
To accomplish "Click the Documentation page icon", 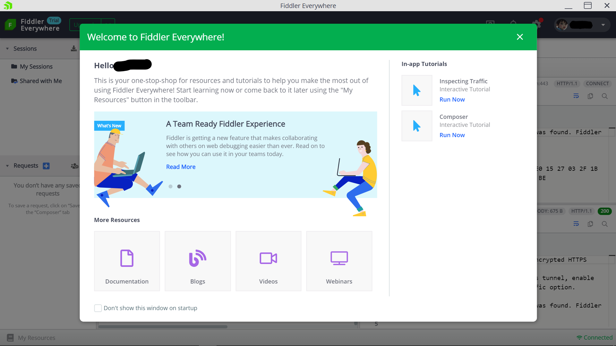I will pos(127,258).
